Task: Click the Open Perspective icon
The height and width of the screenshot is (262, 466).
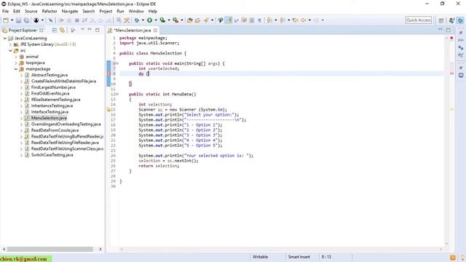Action: coord(441,20)
